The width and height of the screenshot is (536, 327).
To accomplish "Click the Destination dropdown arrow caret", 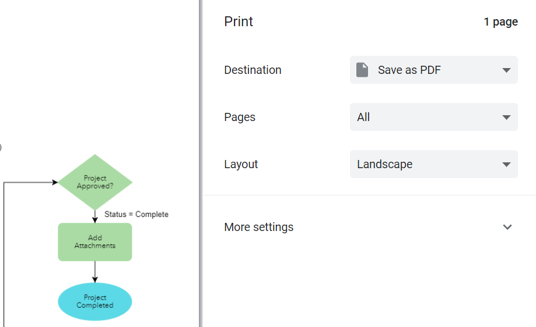I will click(506, 70).
